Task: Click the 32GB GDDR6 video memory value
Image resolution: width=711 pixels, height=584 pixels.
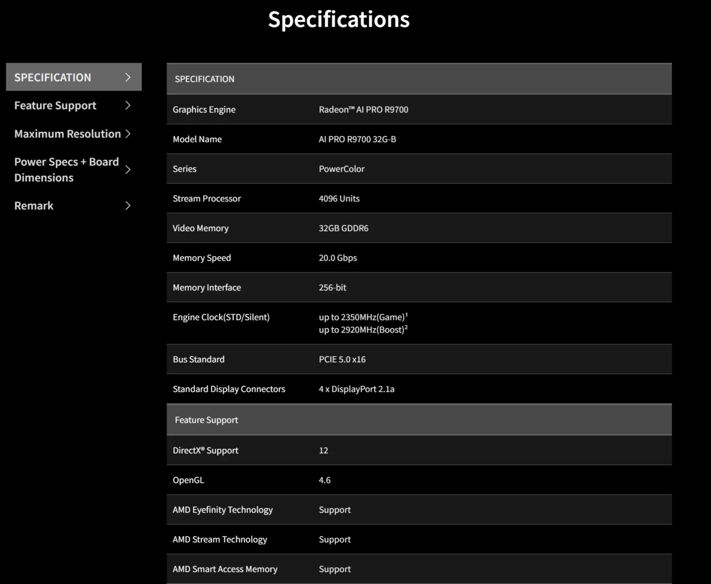Action: (x=343, y=228)
